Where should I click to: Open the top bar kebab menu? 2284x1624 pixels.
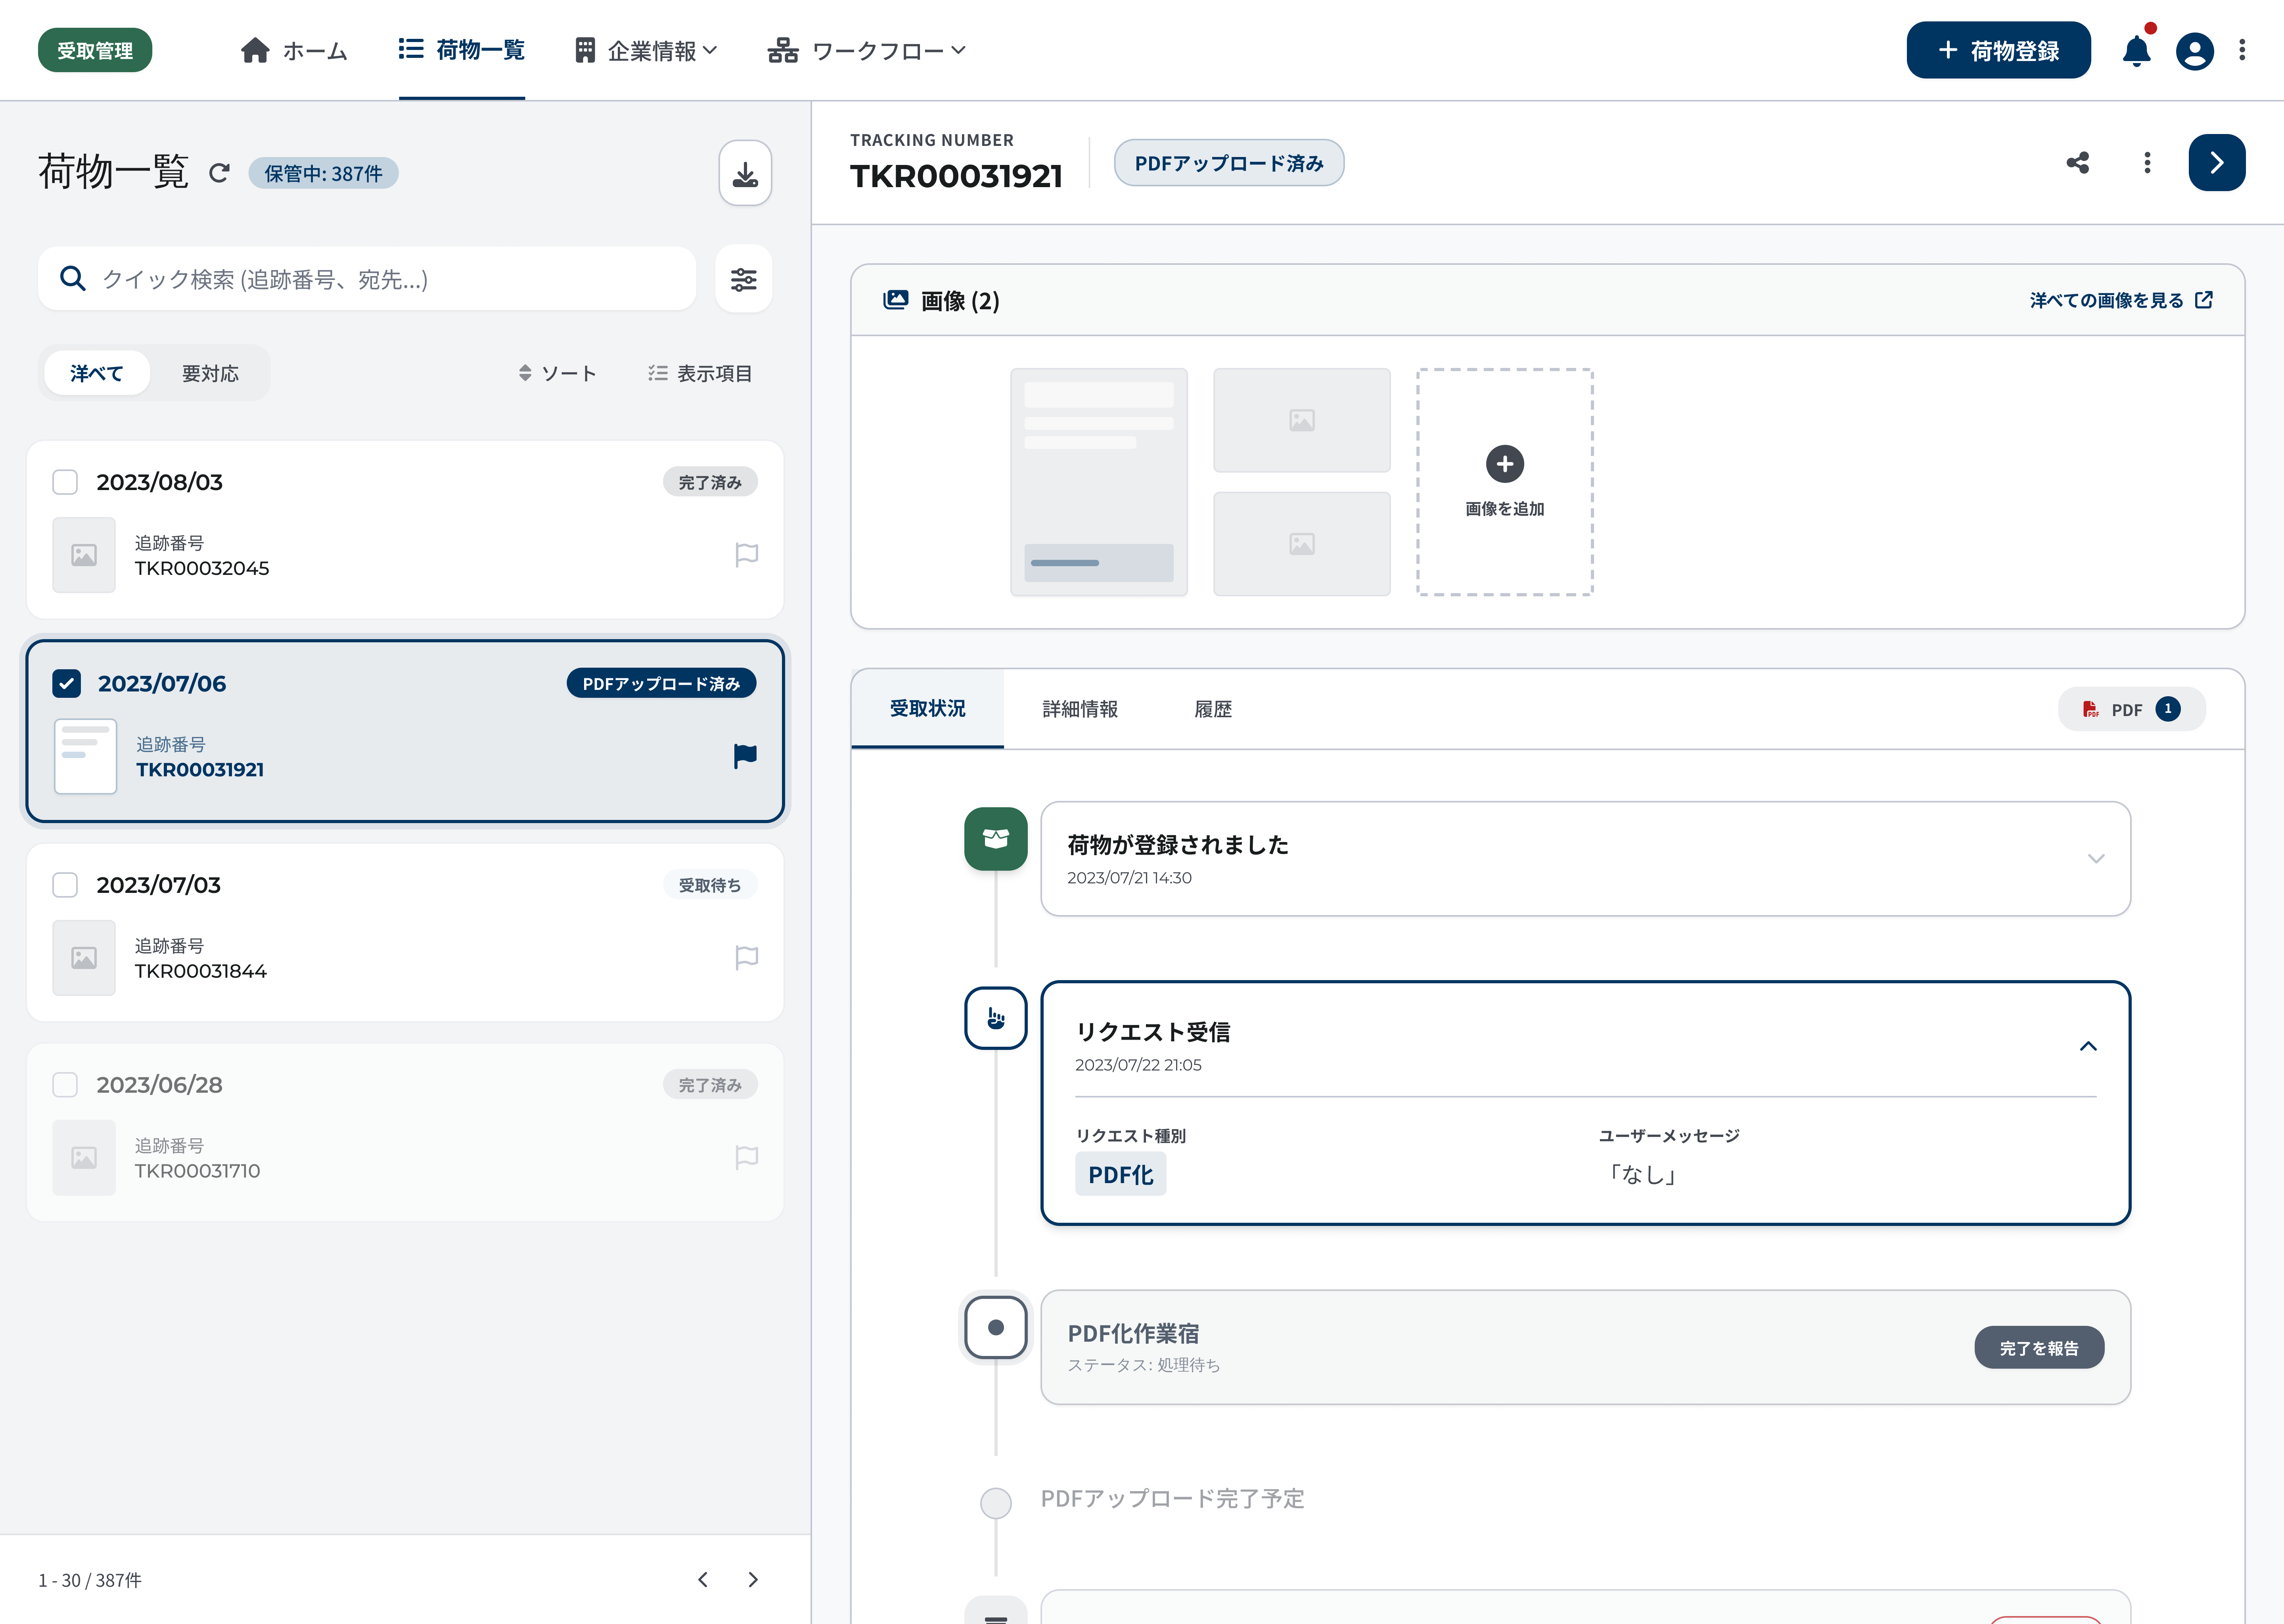click(x=2242, y=50)
